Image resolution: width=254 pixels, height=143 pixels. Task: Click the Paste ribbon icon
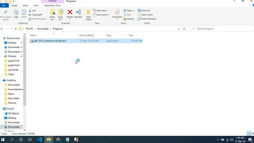tap(24, 12)
